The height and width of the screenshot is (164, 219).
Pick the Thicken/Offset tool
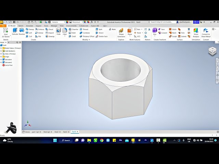tap(87, 36)
